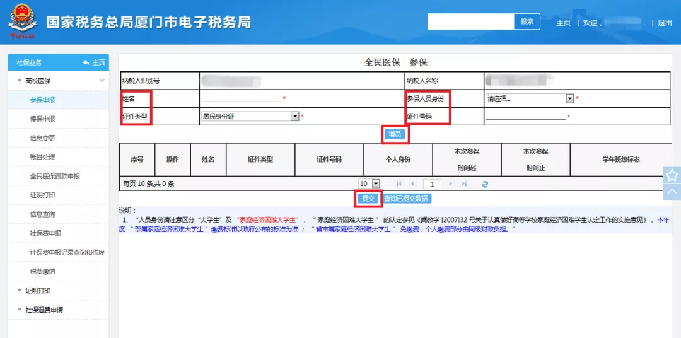Image resolution: width=681 pixels, height=338 pixels.
Task: Click the 社保业务 sidebar header
Action: (29, 62)
